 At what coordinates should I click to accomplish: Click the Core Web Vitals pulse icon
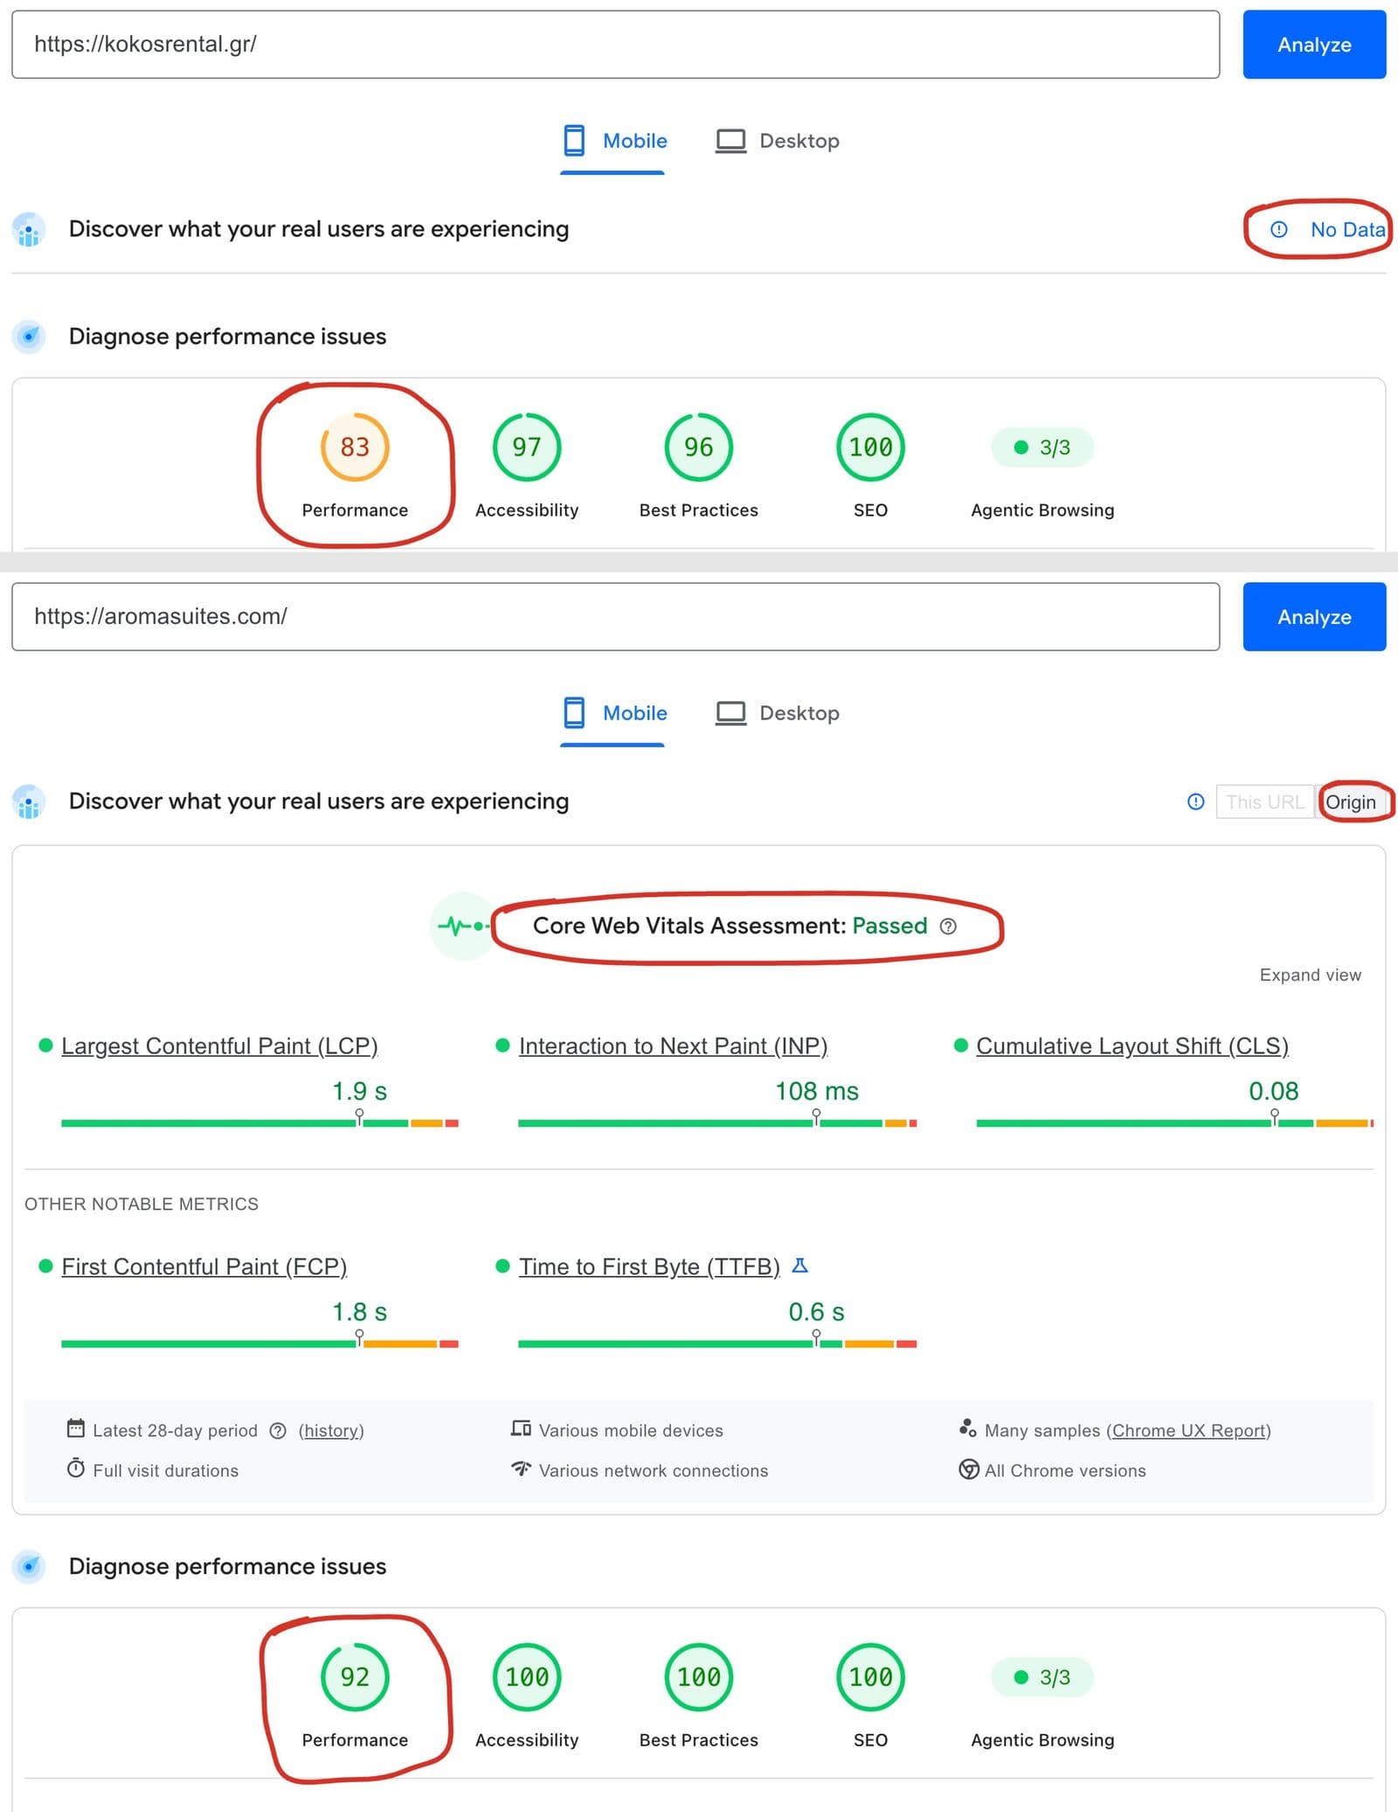coord(463,926)
